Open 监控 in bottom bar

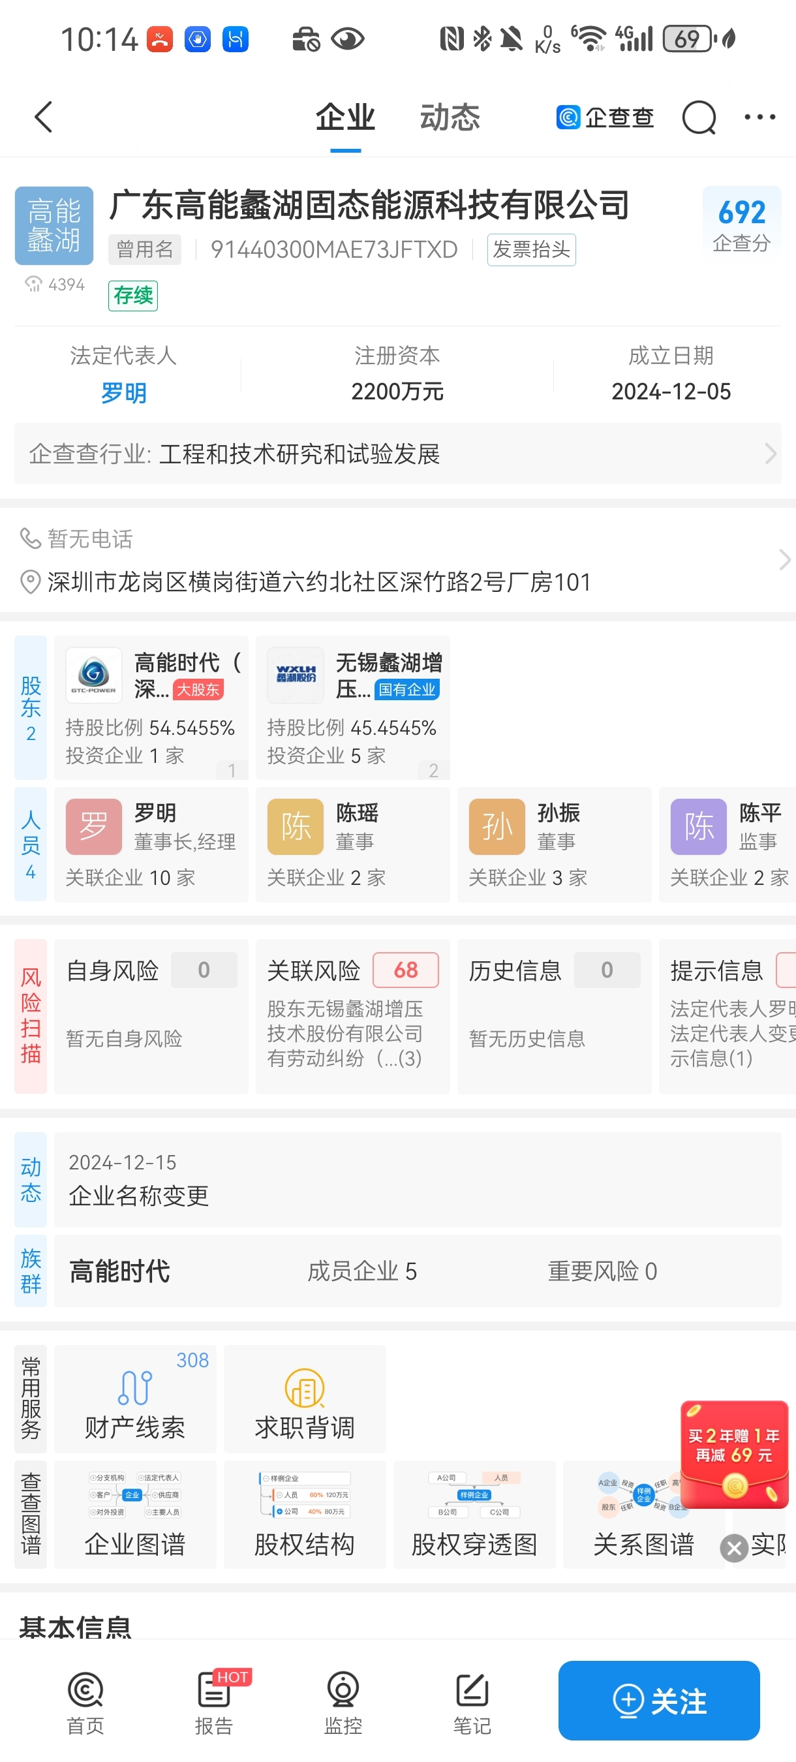click(343, 1702)
